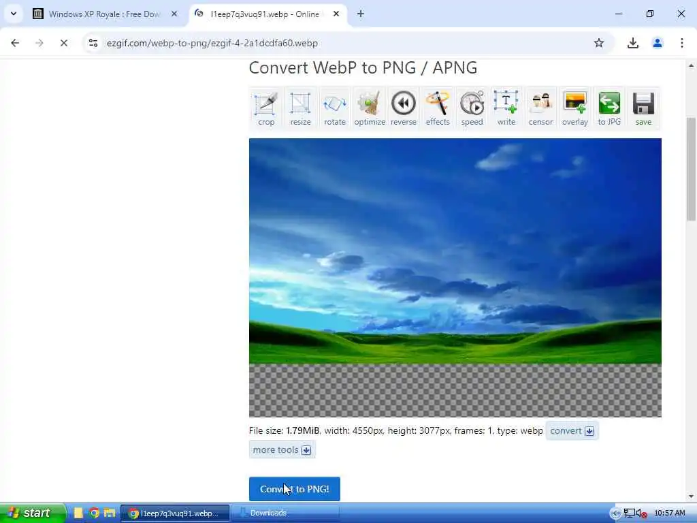Go forward one page
Screen dimensions: 697x523
39,43
